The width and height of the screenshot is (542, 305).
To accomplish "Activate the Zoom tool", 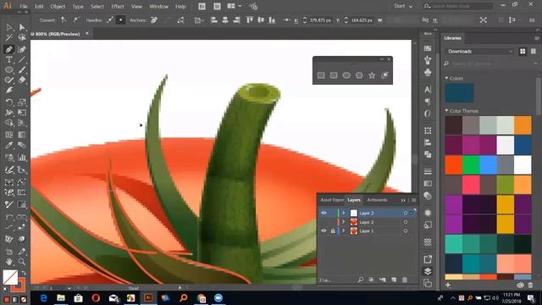I will click(22, 262).
